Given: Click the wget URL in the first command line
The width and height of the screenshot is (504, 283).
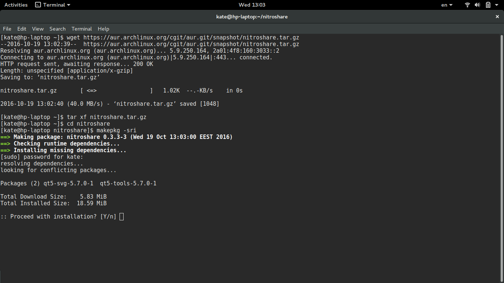Looking at the screenshot, I should coord(191,38).
